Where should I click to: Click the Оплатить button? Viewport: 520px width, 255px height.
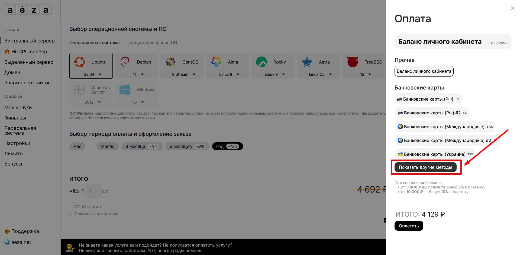[x=409, y=226]
